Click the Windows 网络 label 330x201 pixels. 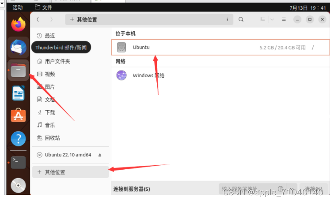(x=148, y=75)
